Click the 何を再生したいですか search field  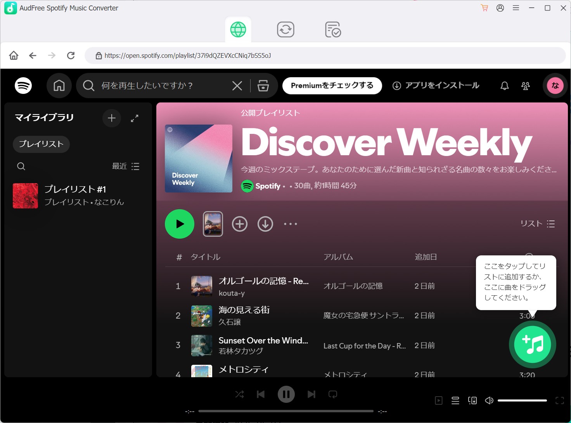click(x=155, y=85)
